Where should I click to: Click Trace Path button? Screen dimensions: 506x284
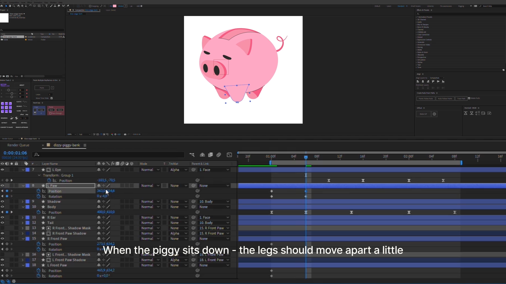(x=461, y=98)
